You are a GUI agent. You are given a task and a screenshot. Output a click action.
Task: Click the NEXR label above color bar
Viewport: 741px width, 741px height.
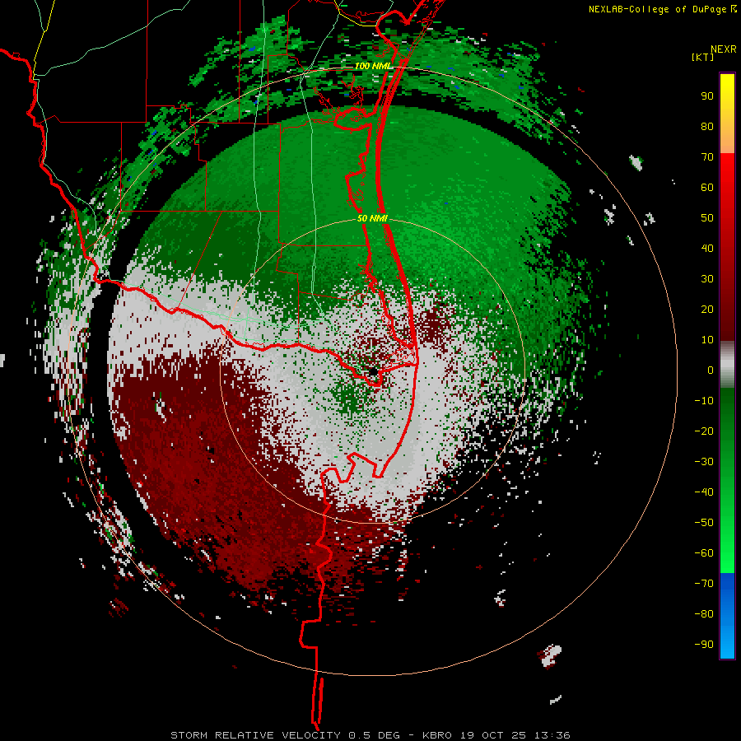click(x=723, y=49)
